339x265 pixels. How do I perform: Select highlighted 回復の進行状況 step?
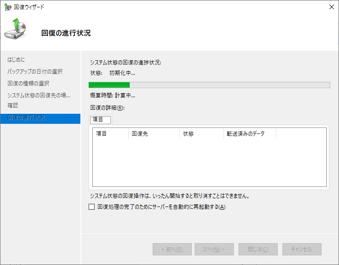pyautogui.click(x=26, y=118)
